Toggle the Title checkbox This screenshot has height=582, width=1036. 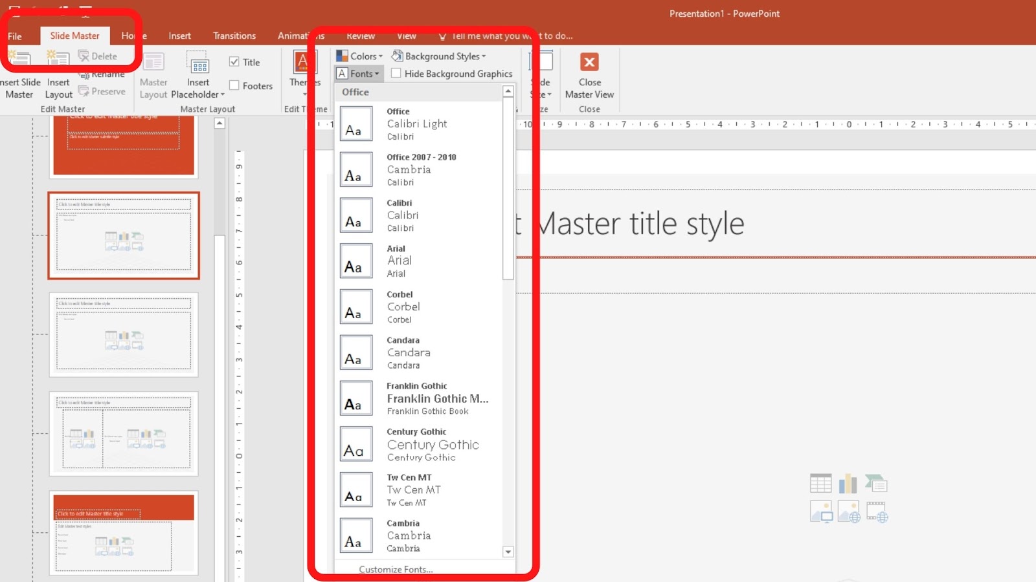click(x=234, y=62)
